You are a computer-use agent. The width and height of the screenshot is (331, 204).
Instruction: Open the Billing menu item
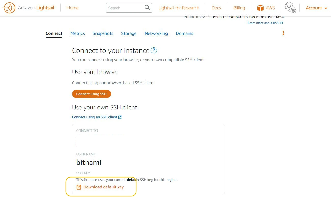tap(239, 8)
